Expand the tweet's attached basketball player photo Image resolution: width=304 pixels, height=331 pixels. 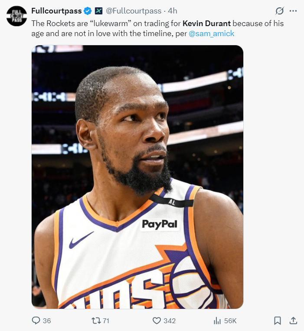point(137,177)
